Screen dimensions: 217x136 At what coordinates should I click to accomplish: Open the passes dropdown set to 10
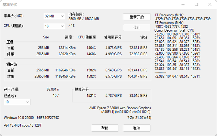(17, 102)
